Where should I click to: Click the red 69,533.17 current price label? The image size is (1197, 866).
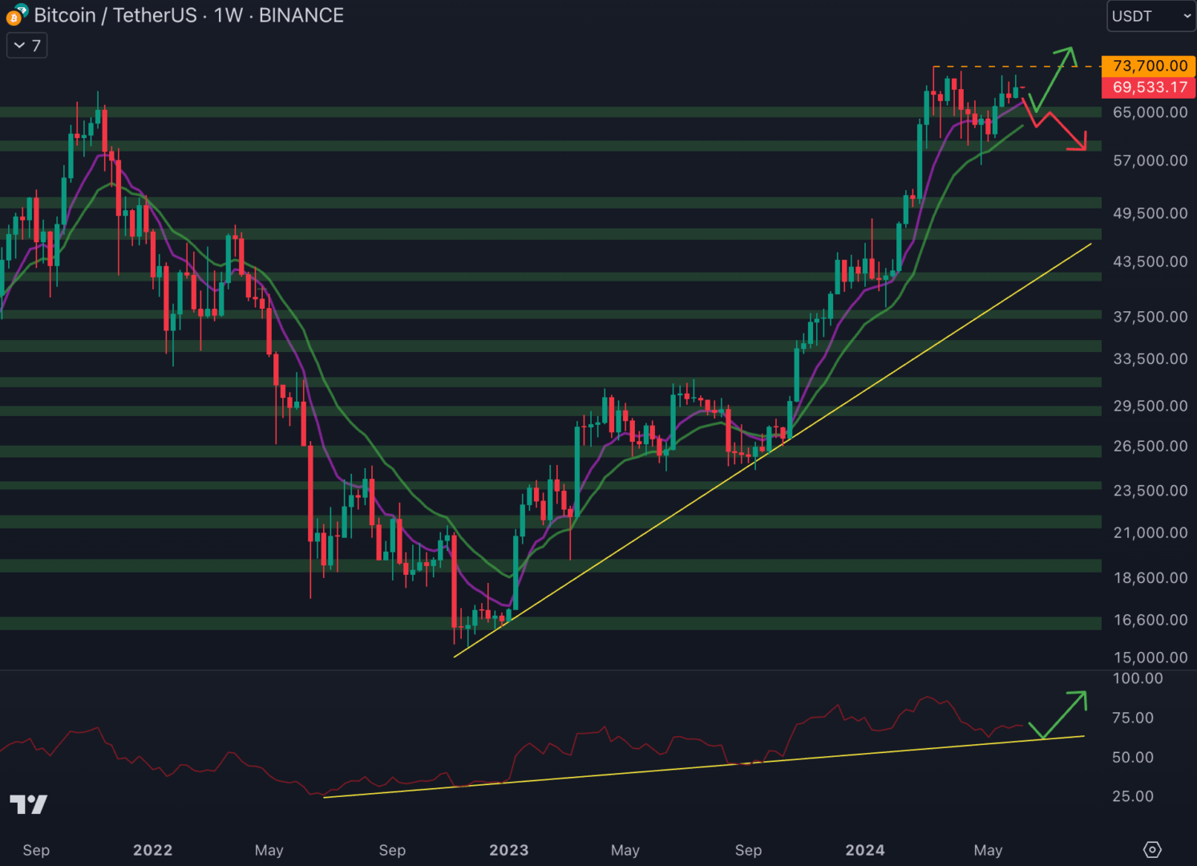click(x=1148, y=87)
